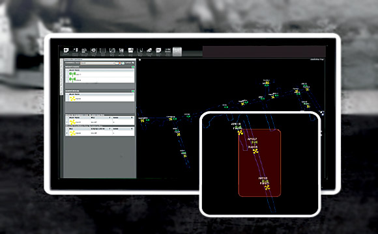Click the green add button in second section header
Image resolution: width=378 pixels, height=234 pixels.
pos(133,91)
